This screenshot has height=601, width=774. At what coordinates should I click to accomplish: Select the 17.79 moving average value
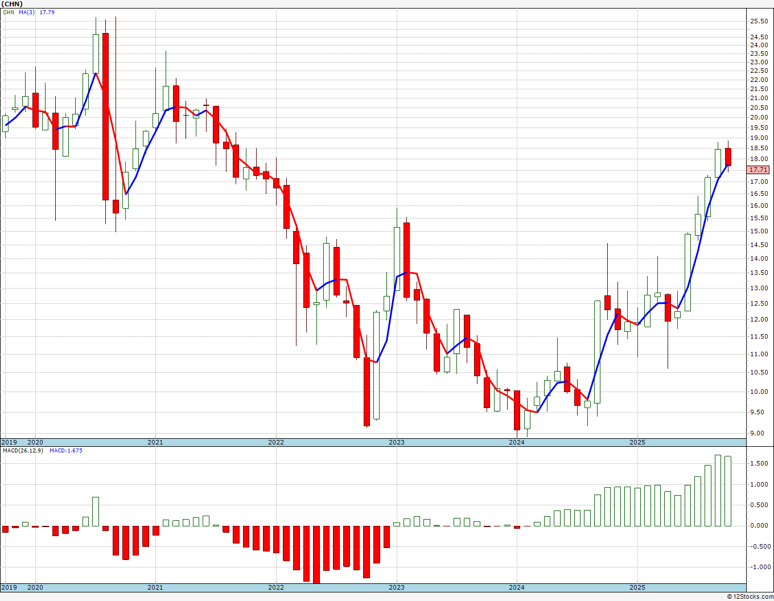tap(47, 12)
